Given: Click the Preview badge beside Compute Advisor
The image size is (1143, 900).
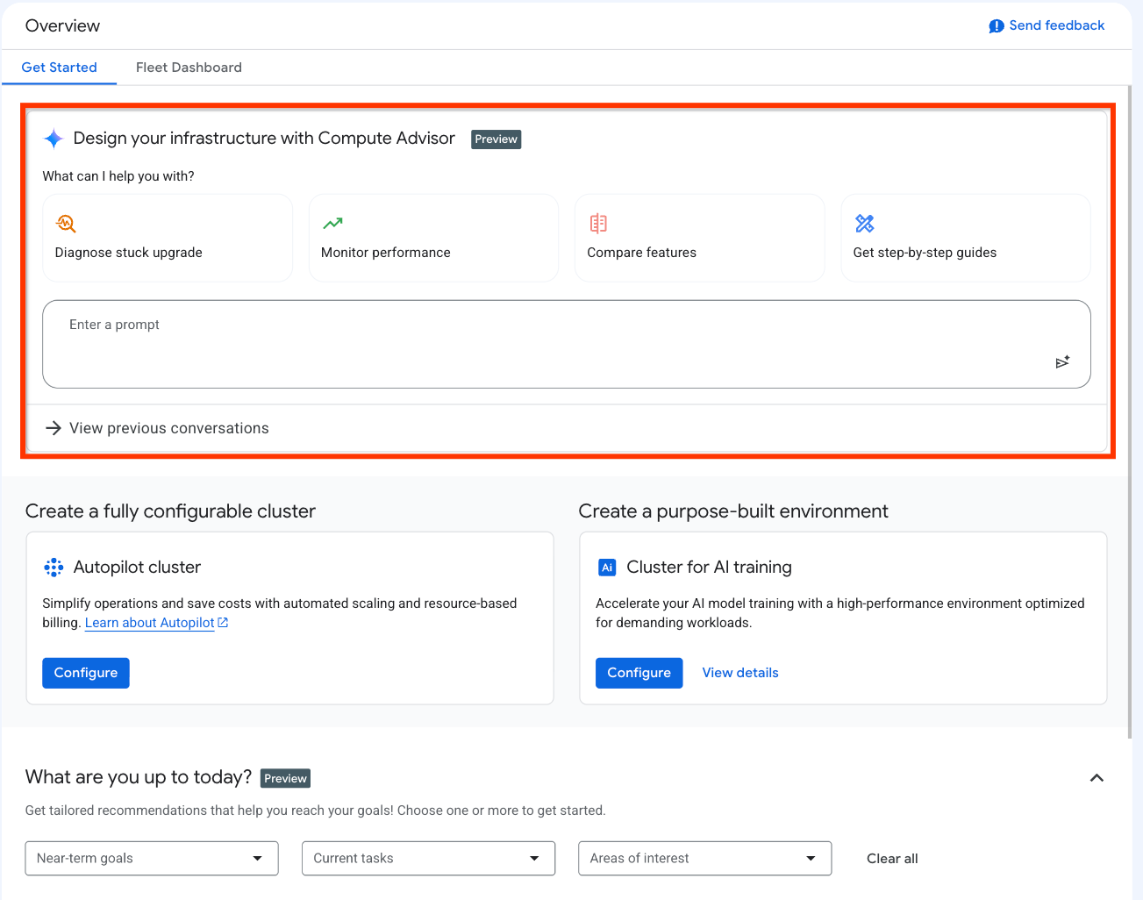Looking at the screenshot, I should (496, 139).
